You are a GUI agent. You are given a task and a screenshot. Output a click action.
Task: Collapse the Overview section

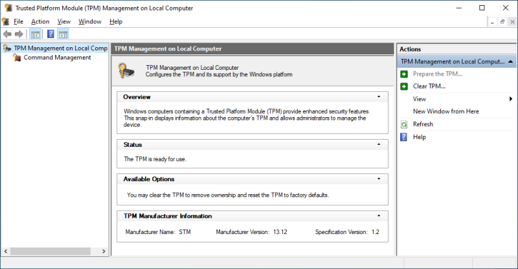pyautogui.click(x=379, y=97)
